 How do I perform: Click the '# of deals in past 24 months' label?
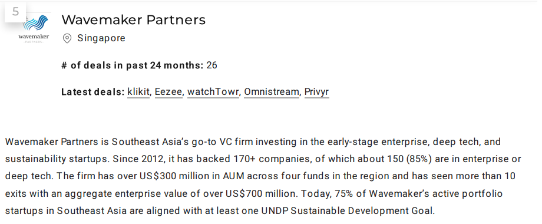(x=133, y=65)
